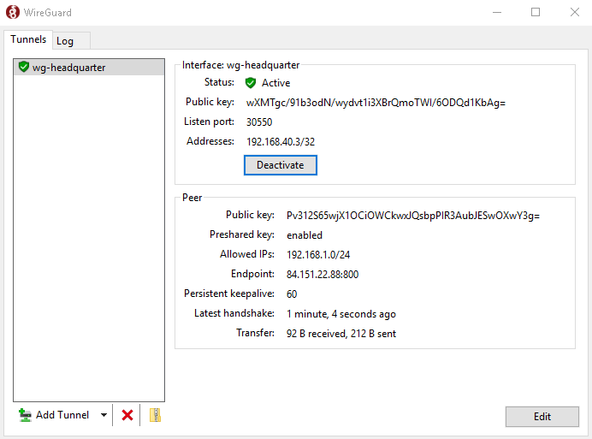
Task: Click the Interface: wg-headquarter group title
Action: point(240,65)
